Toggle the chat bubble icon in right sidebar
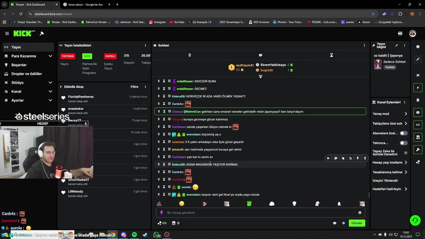 [418, 113]
